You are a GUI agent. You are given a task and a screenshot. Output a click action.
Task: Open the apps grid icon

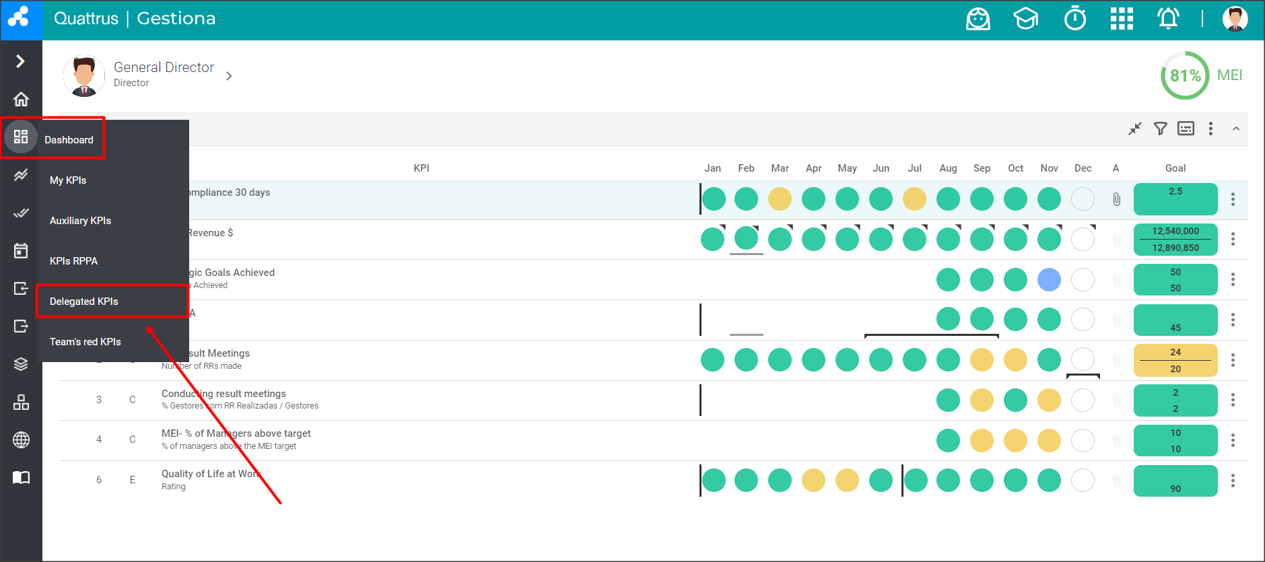pyautogui.click(x=1122, y=19)
